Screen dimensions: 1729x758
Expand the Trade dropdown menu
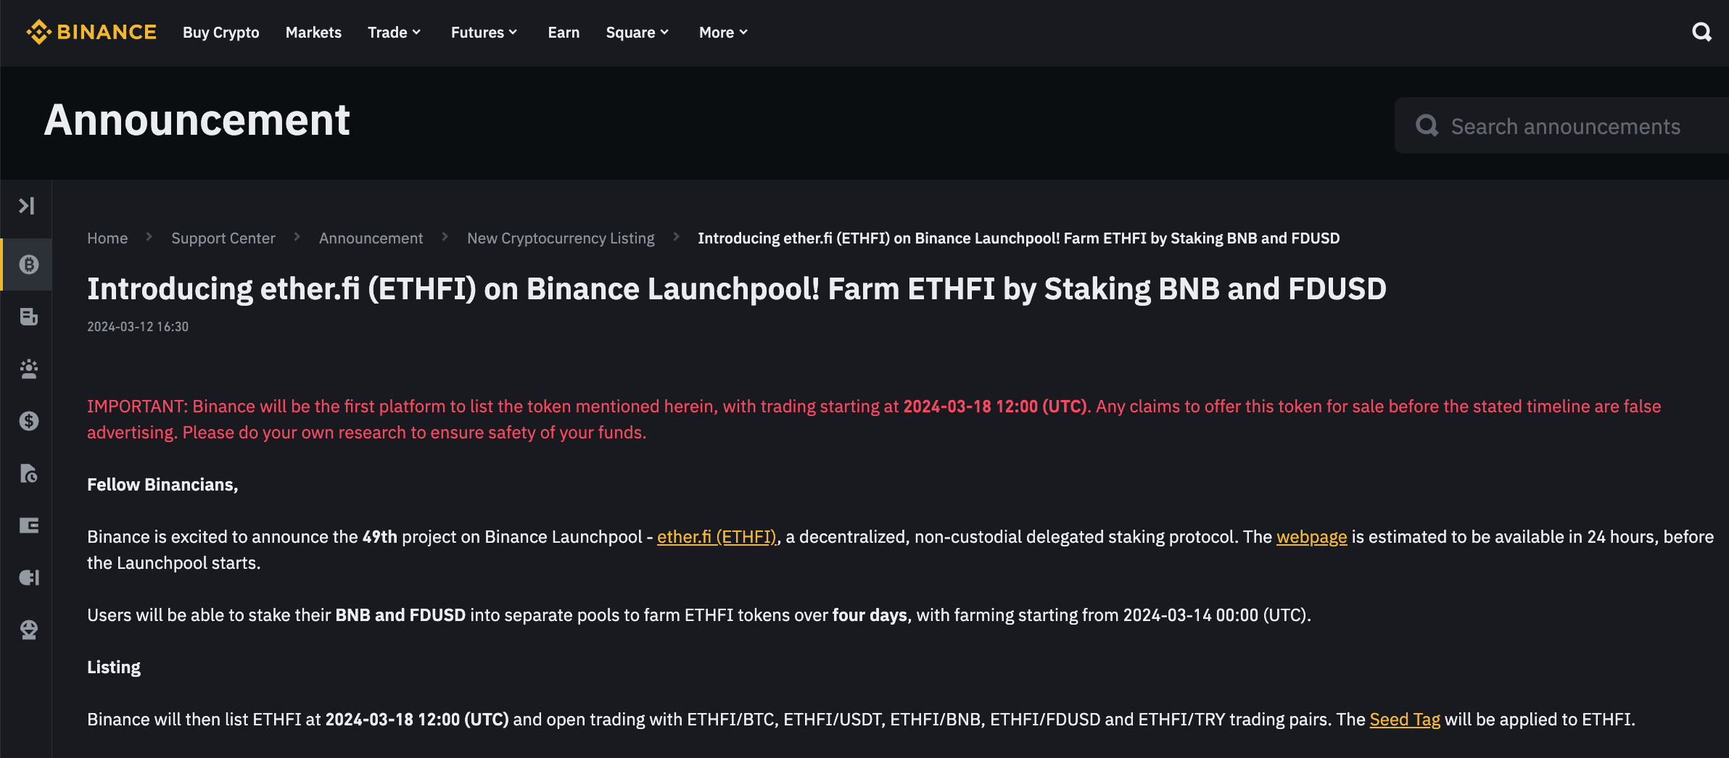click(x=394, y=32)
